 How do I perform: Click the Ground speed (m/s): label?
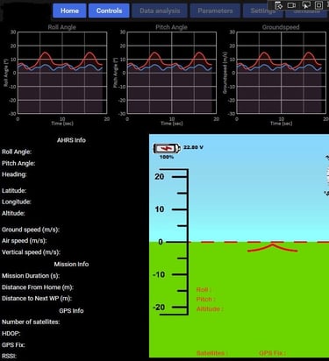(31, 230)
